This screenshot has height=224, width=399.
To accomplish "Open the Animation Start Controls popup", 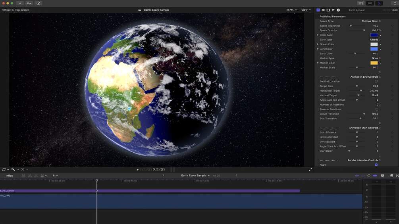I will (x=364, y=128).
